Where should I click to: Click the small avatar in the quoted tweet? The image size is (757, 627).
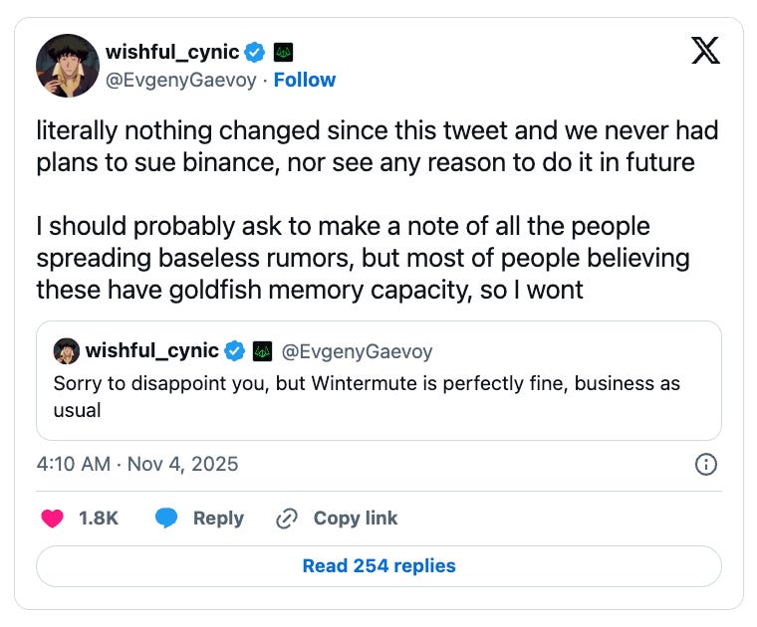pyautogui.click(x=66, y=350)
